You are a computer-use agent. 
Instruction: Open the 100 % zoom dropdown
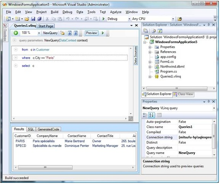(39, 33)
